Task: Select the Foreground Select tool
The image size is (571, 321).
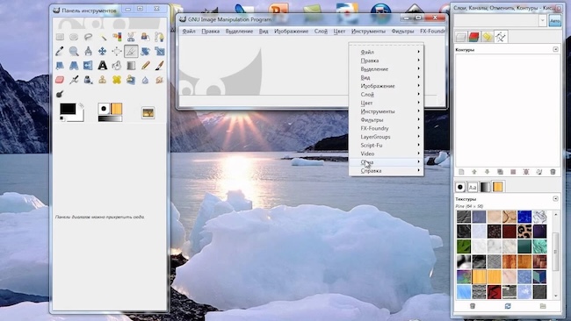Action: point(145,37)
